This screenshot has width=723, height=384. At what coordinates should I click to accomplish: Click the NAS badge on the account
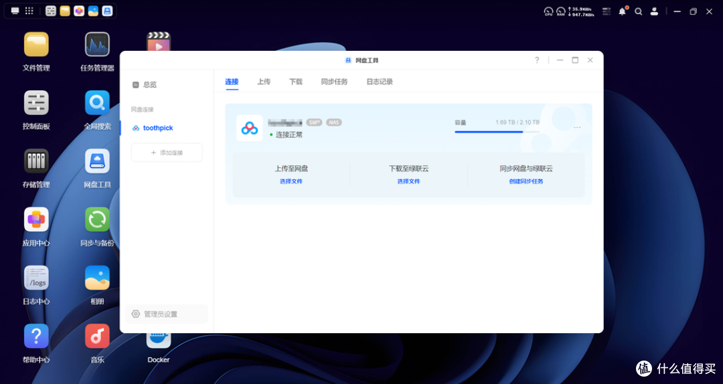click(x=334, y=122)
